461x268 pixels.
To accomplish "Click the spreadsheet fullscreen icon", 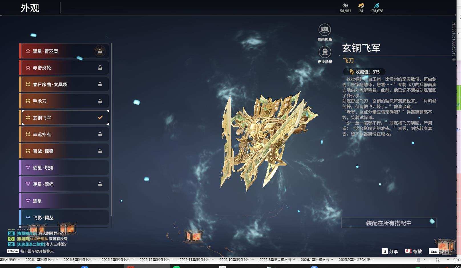I will tap(437, 260).
